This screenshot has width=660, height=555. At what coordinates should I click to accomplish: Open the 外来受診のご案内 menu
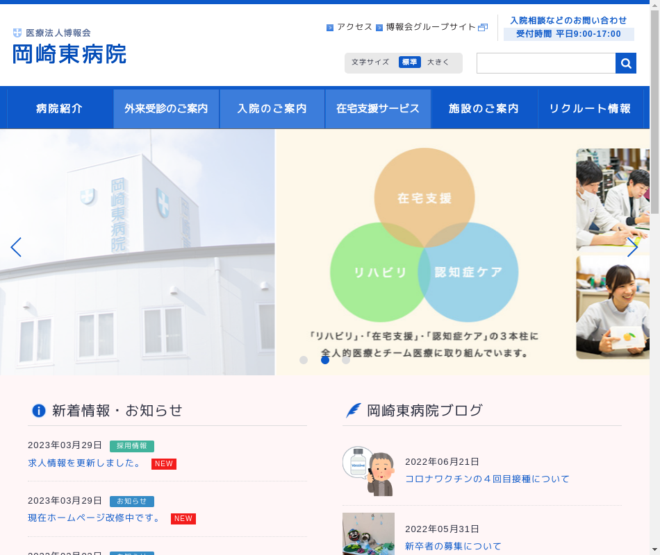point(166,109)
